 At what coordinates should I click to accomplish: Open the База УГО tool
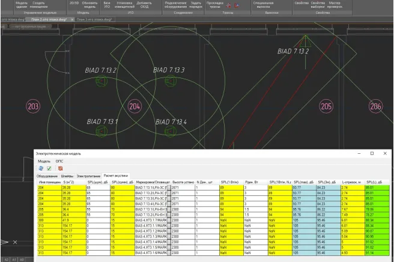(x=107, y=5)
